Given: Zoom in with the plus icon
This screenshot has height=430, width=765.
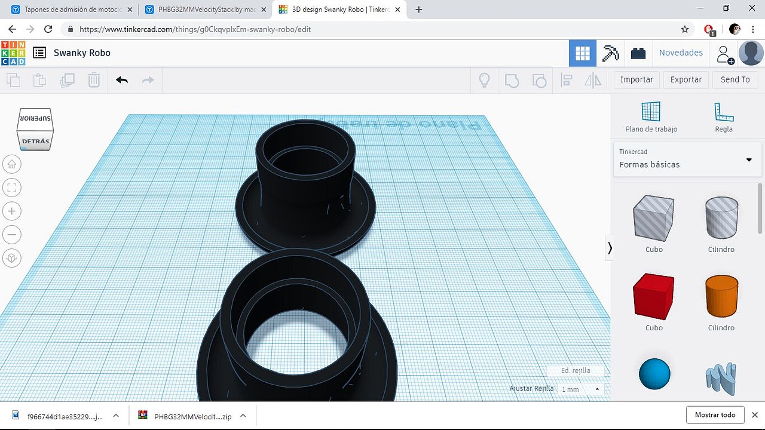Looking at the screenshot, I should click(12, 211).
